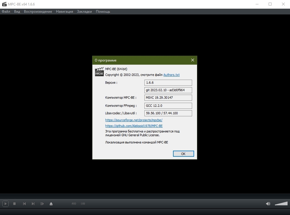
Task: Click the seek bar above playback controls
Action: pyautogui.click(x=145, y=196)
